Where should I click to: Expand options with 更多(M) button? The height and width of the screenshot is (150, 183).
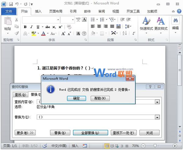[25, 133]
